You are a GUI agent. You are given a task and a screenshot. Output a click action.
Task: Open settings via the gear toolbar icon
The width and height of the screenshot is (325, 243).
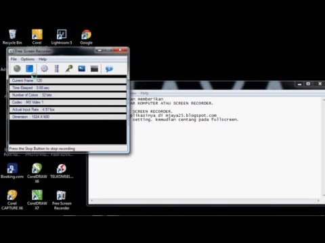coord(44,69)
